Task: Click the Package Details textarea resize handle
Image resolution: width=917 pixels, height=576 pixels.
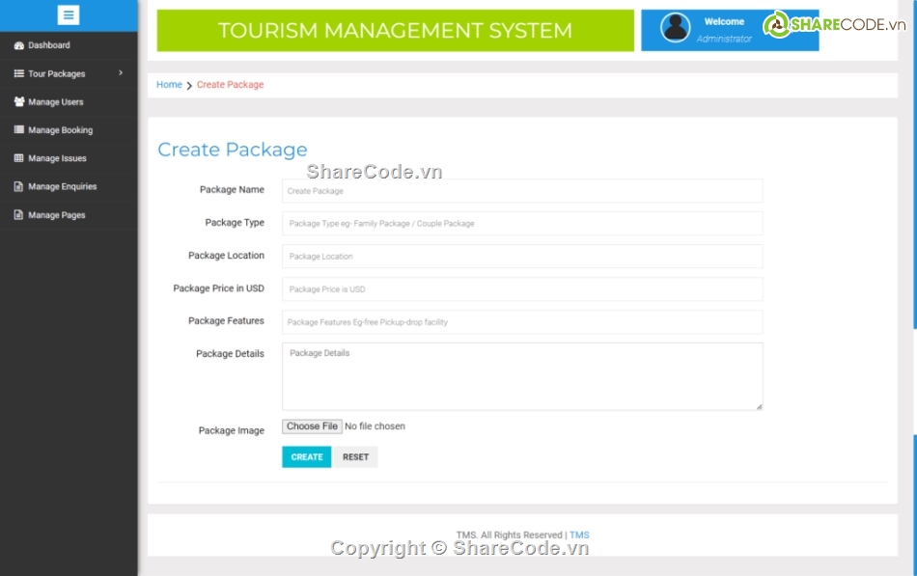Action: pos(759,406)
